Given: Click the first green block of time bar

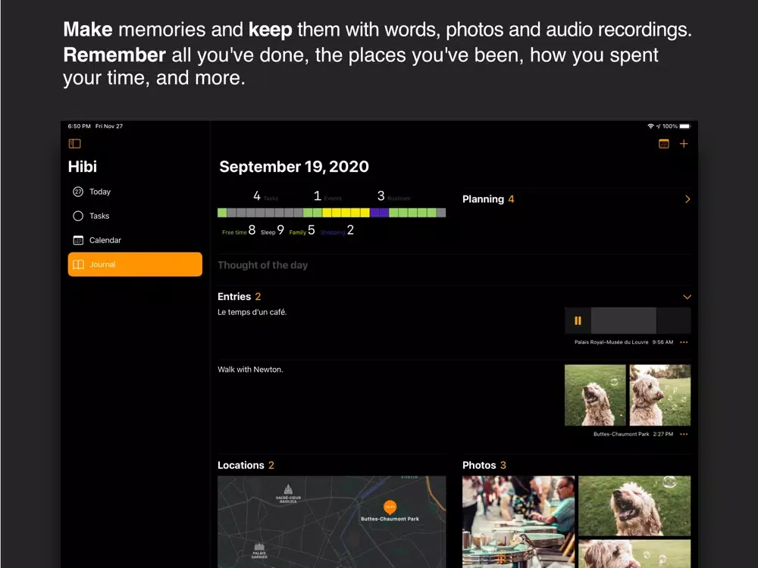Looking at the screenshot, I should pyautogui.click(x=222, y=213).
